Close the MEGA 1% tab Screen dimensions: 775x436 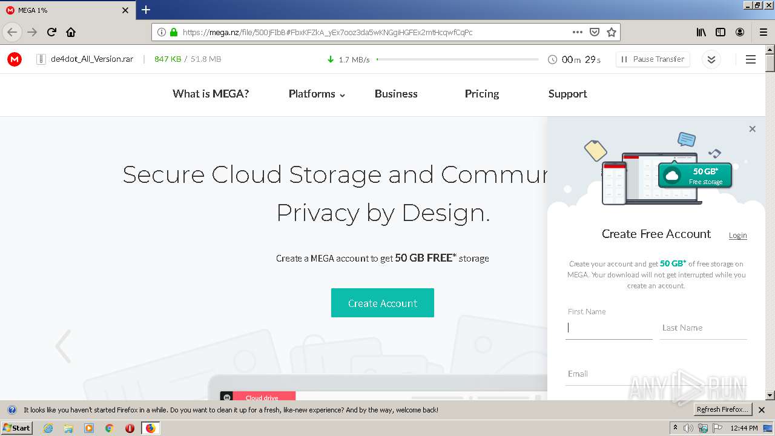125,10
